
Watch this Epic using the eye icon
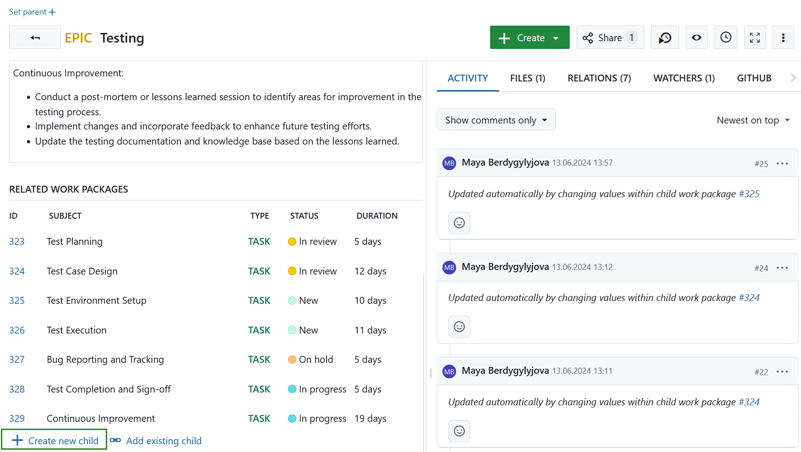(x=696, y=37)
